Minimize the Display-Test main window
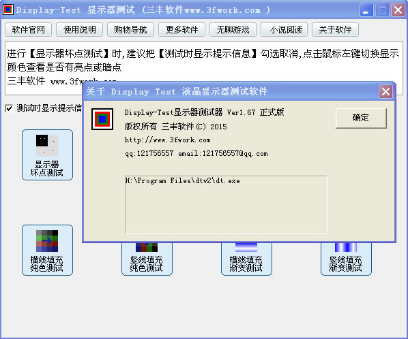 [366, 10]
